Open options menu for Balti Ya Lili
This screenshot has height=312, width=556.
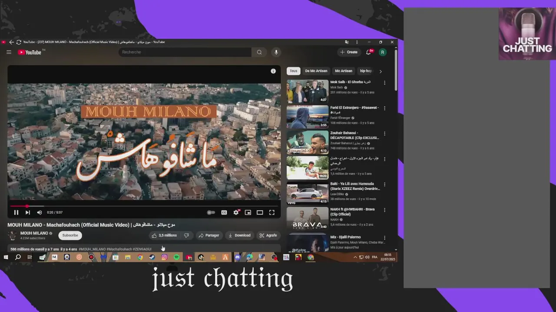tap(384, 184)
